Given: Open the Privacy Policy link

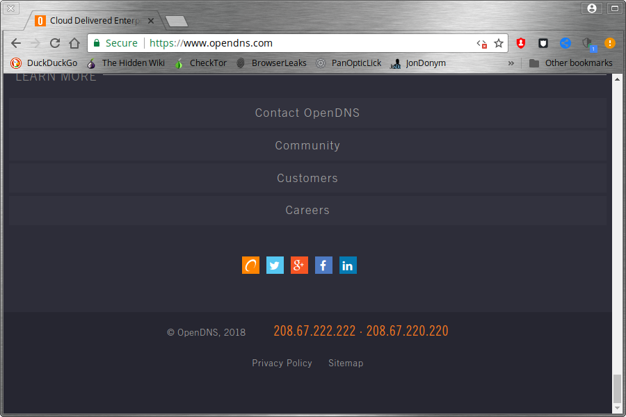Looking at the screenshot, I should tap(282, 363).
